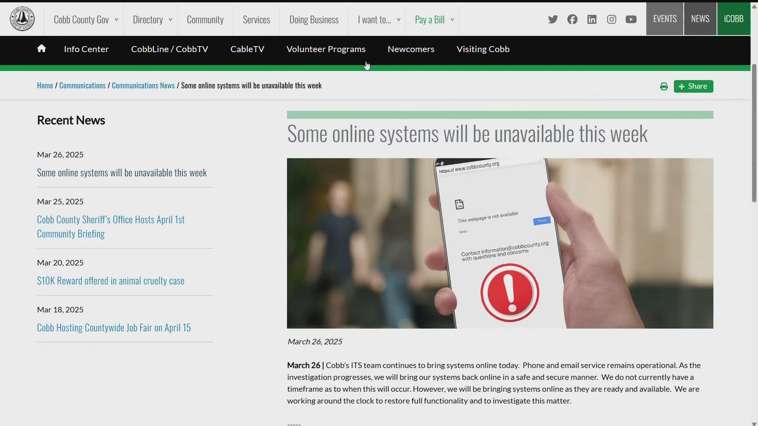Image resolution: width=758 pixels, height=426 pixels.
Task: Open the LinkedIn social icon
Action: [592, 19]
